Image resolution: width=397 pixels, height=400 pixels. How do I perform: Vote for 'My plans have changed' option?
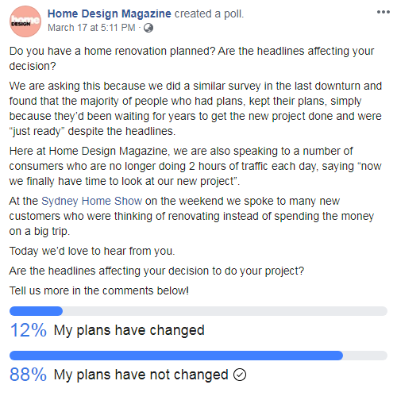click(129, 330)
